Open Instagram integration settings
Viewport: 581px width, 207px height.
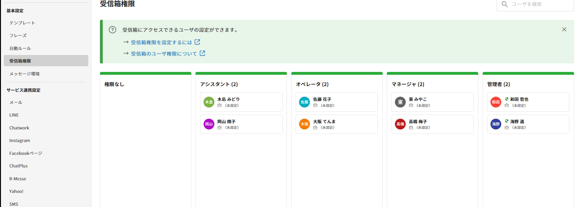(x=20, y=140)
